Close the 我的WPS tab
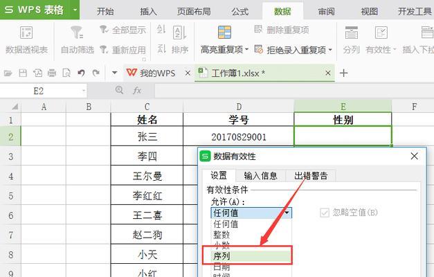Screen dimensions: 434x277 pos(188,73)
